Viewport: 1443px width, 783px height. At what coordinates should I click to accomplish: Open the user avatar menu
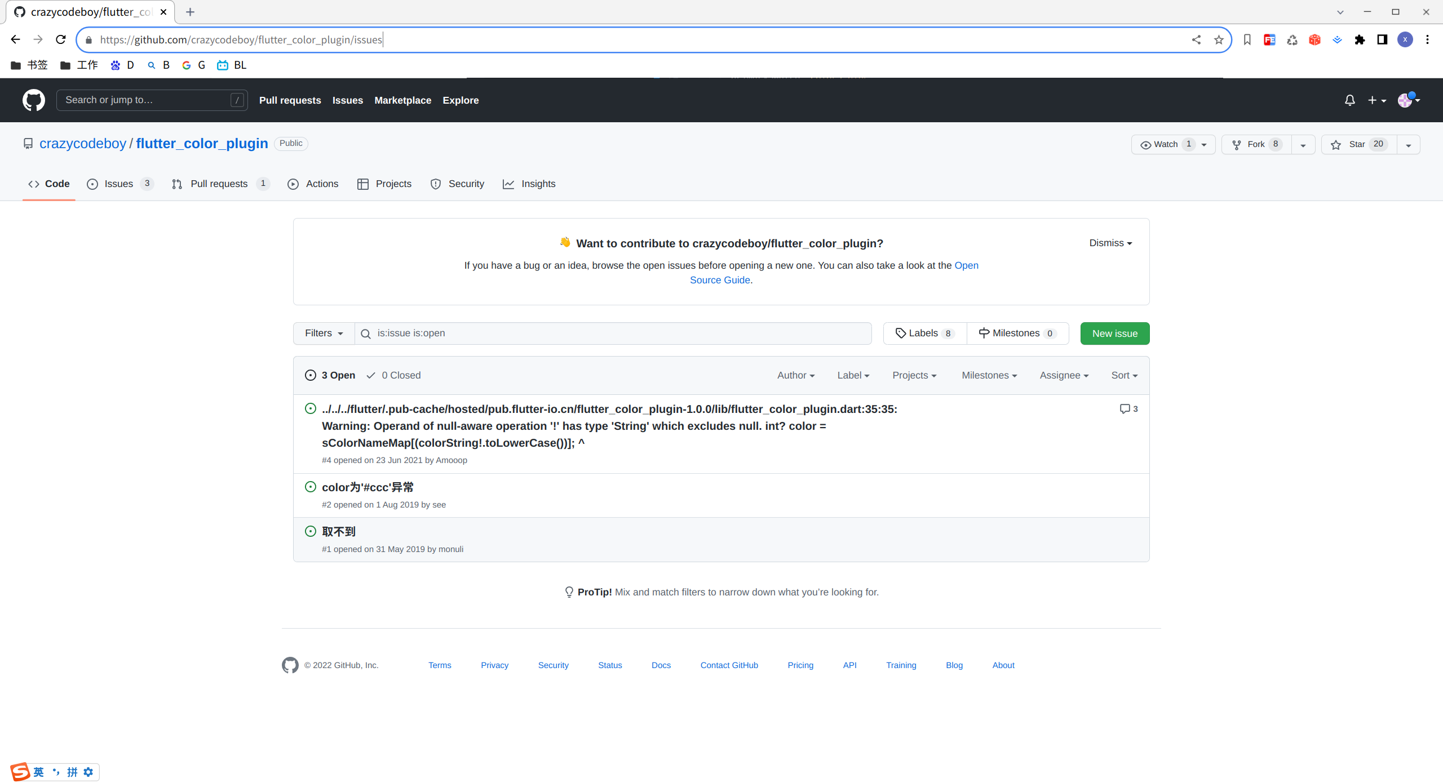pos(1409,100)
